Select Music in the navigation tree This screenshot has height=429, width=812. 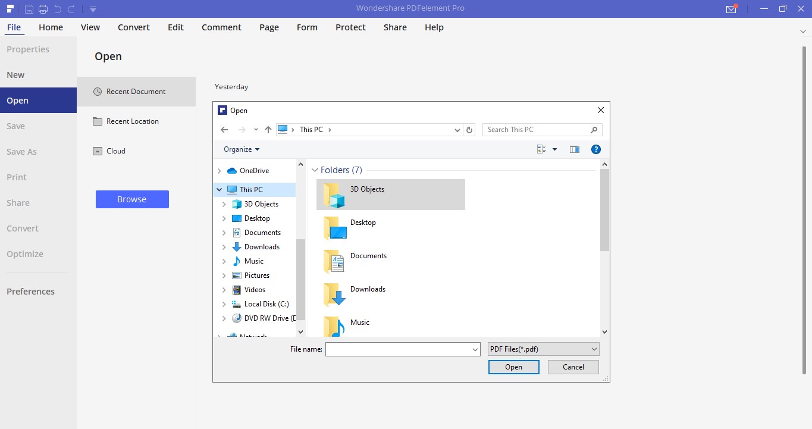point(254,261)
